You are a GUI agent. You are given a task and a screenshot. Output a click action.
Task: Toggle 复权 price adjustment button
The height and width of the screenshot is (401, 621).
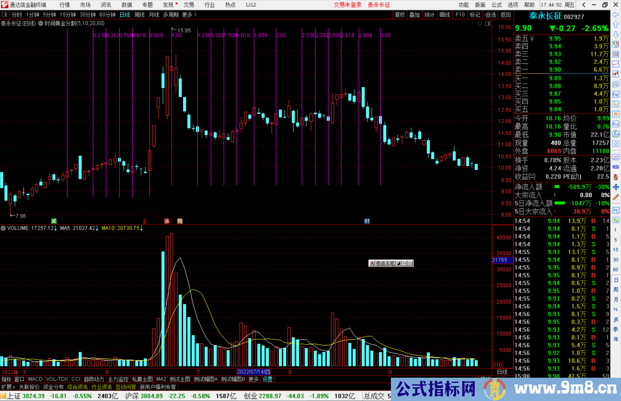click(x=400, y=15)
